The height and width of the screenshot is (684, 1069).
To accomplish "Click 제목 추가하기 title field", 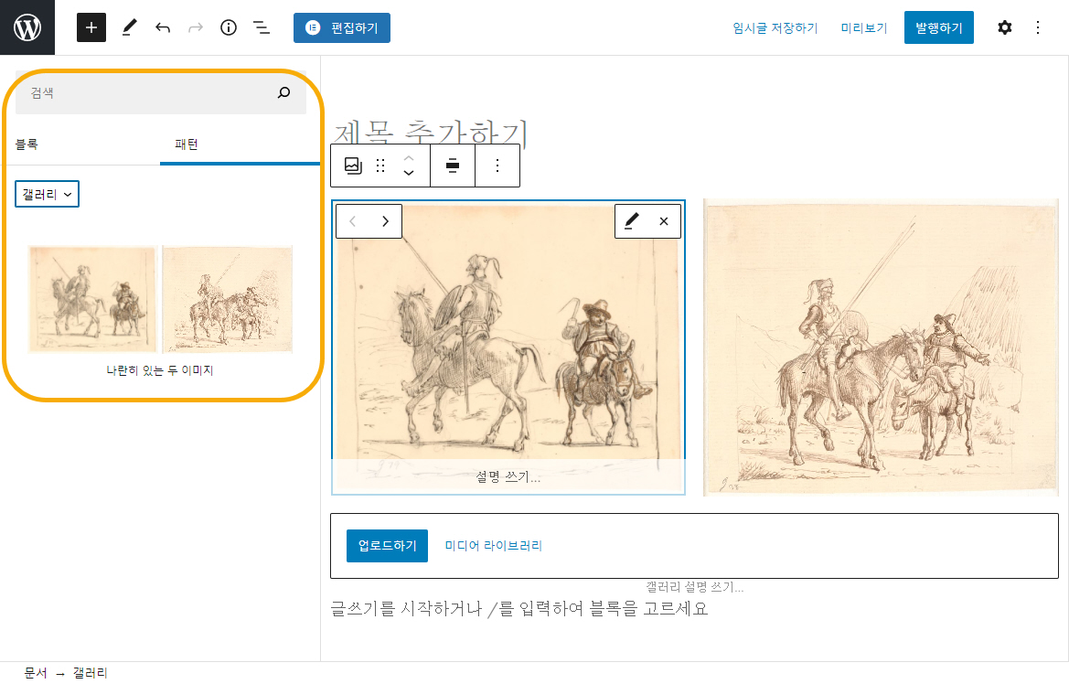I will (x=430, y=132).
